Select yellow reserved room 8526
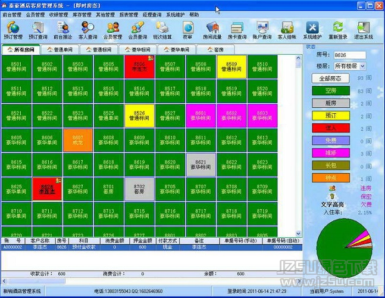The height and width of the screenshot is (298, 385). (139, 116)
